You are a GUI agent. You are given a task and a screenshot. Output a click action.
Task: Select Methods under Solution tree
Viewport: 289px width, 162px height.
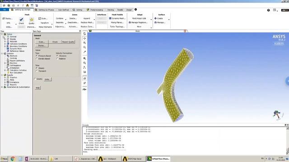tap(14, 56)
